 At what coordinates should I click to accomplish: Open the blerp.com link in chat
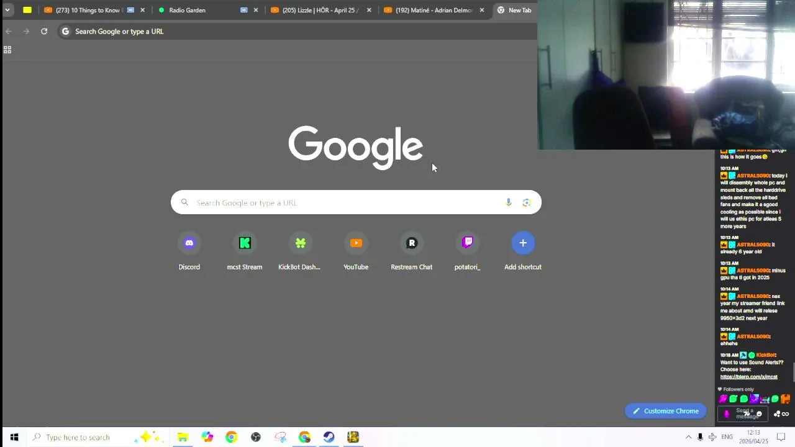(x=748, y=377)
